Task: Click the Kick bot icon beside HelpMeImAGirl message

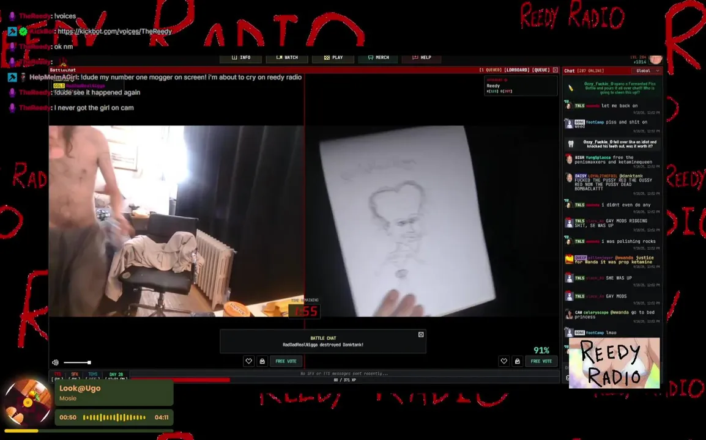Action: (x=12, y=78)
